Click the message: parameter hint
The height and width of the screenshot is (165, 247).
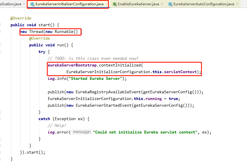(82, 132)
